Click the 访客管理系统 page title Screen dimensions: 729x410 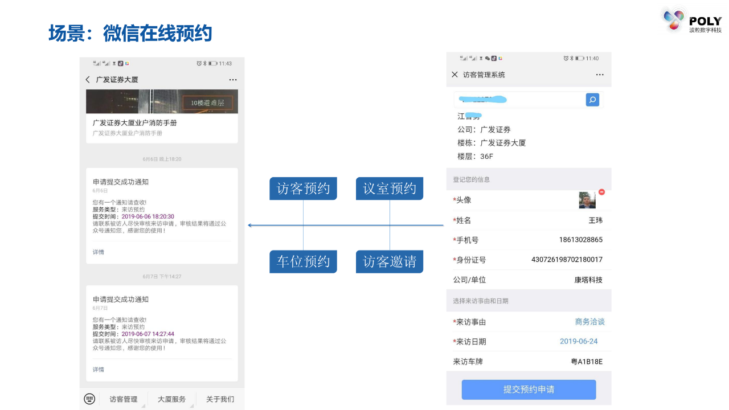point(484,75)
